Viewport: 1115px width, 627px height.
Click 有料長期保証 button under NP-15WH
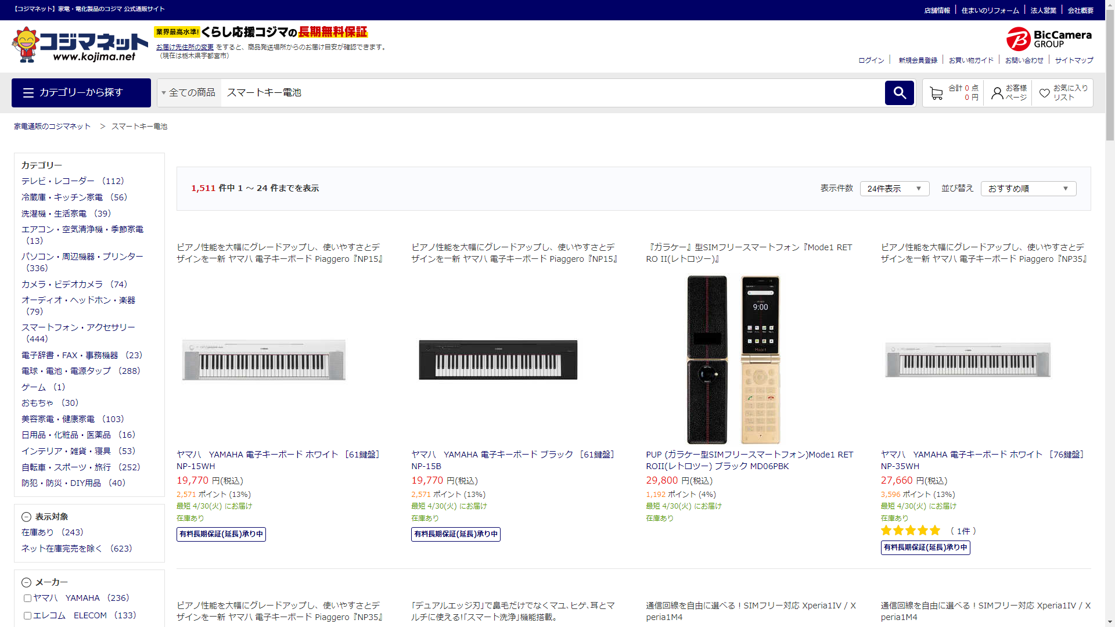pos(221,534)
